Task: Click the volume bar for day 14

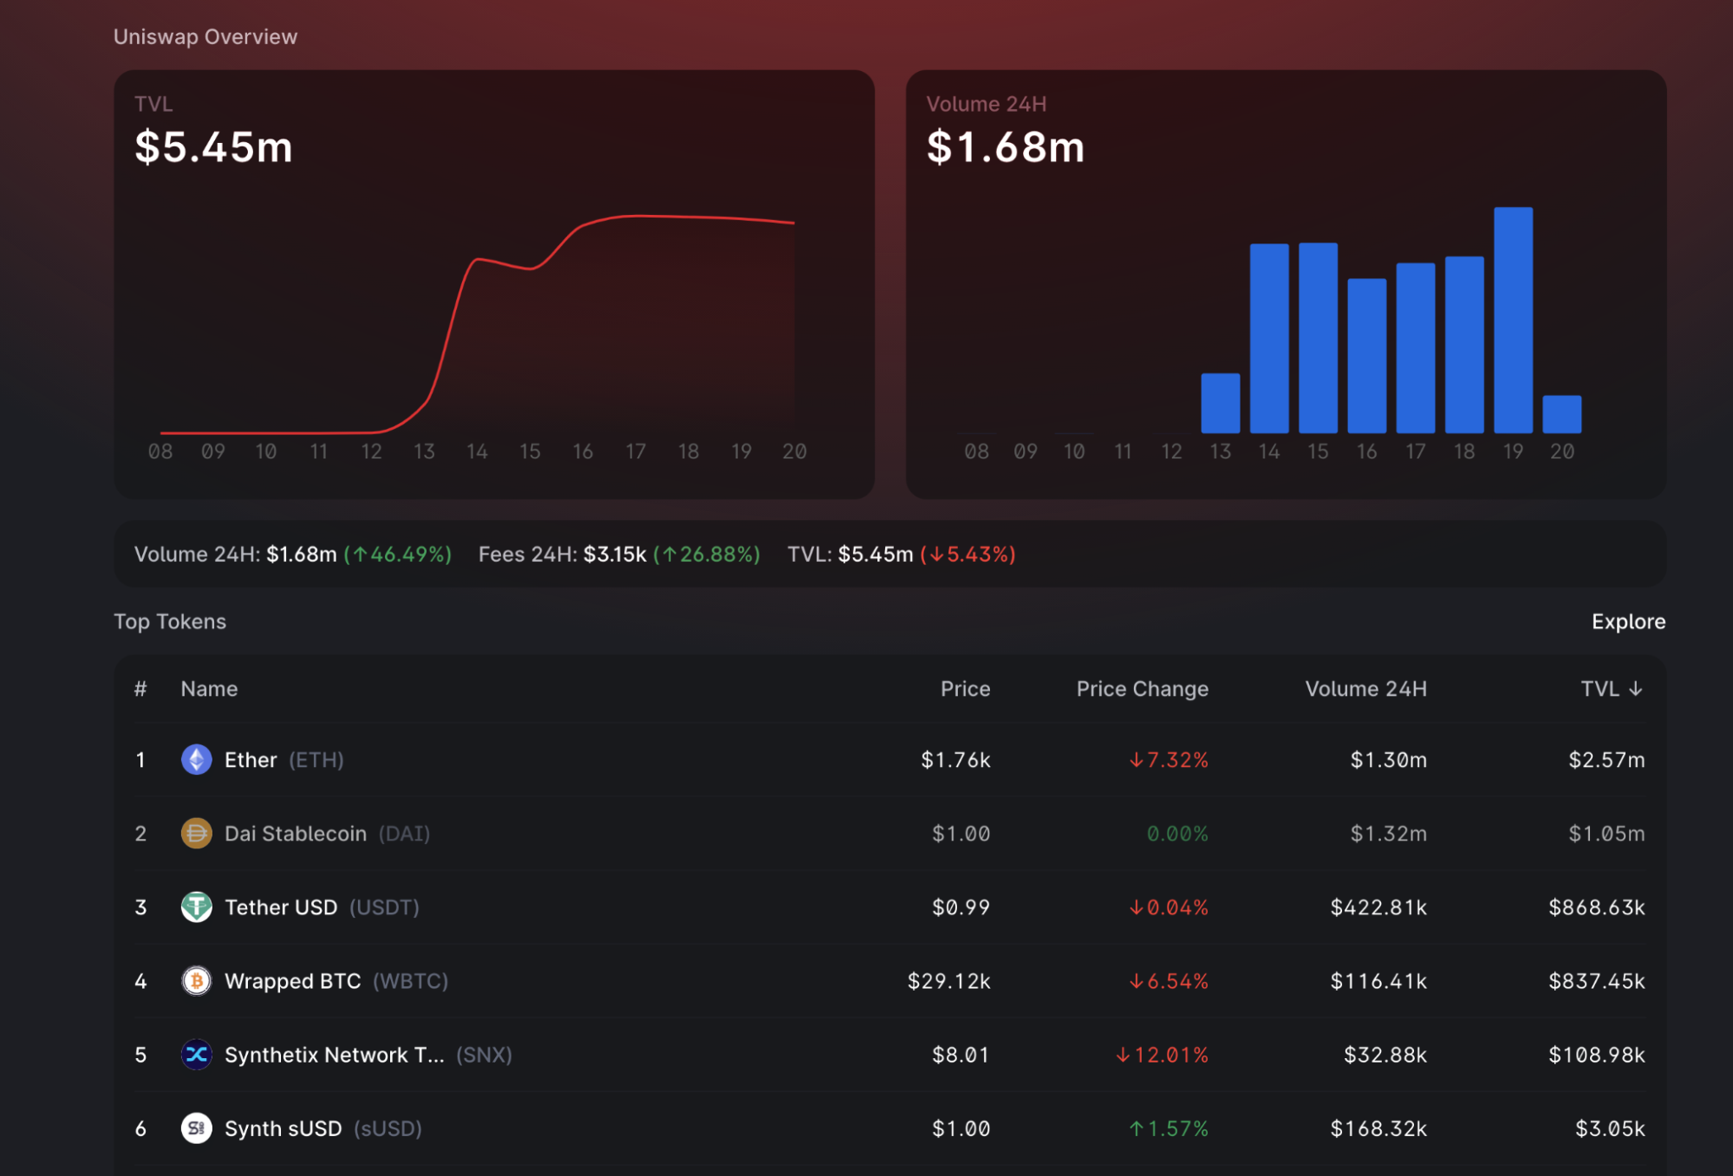Action: click(1269, 338)
